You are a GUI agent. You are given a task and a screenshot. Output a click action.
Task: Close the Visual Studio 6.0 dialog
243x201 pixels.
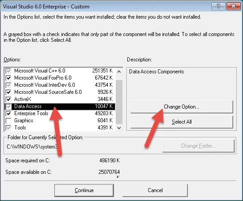coord(233,6)
